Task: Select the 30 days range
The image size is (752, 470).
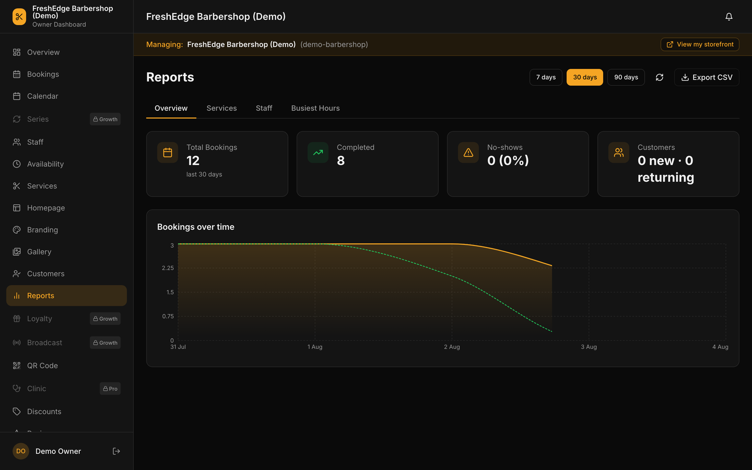Action: tap(585, 77)
